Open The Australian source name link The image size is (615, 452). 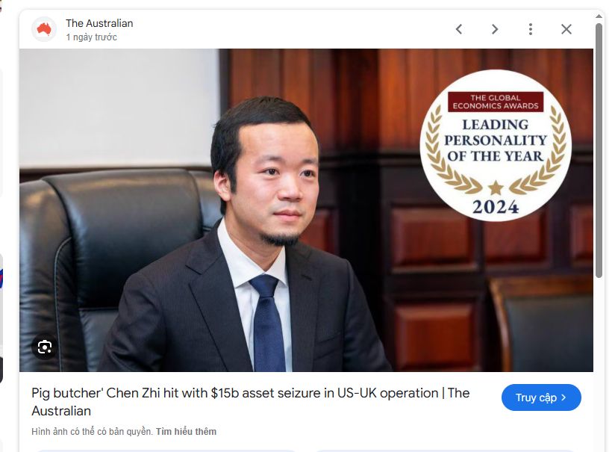coord(99,24)
